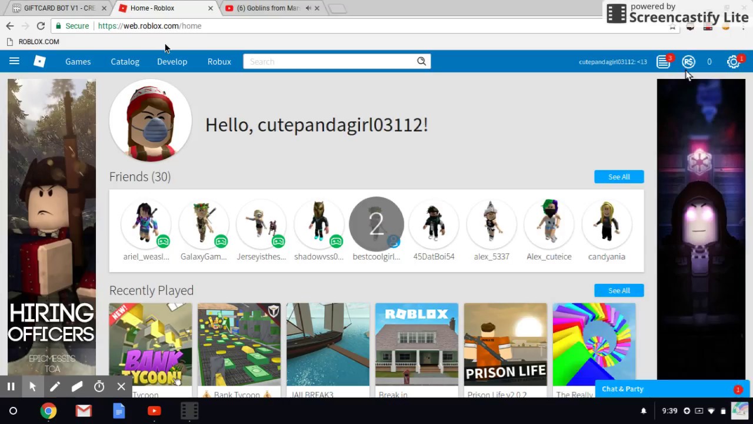The height and width of the screenshot is (424, 753).
Task: Open friend candyania avatar
Action: [x=607, y=224]
